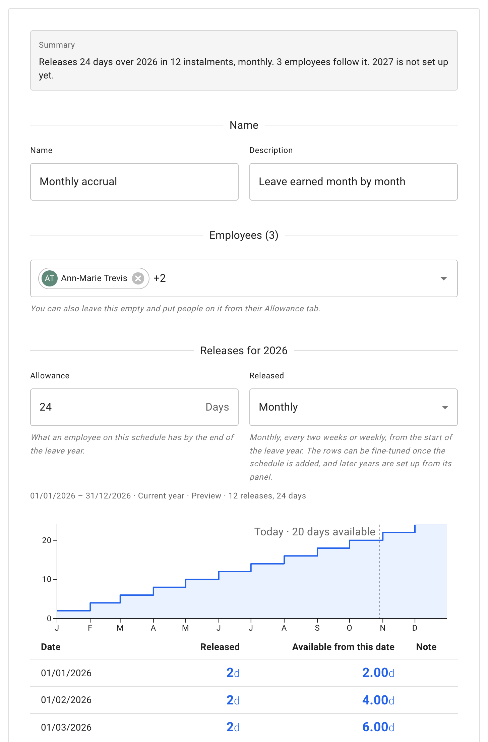Click the Employees (3) section heading
The height and width of the screenshot is (742, 488).
244,235
